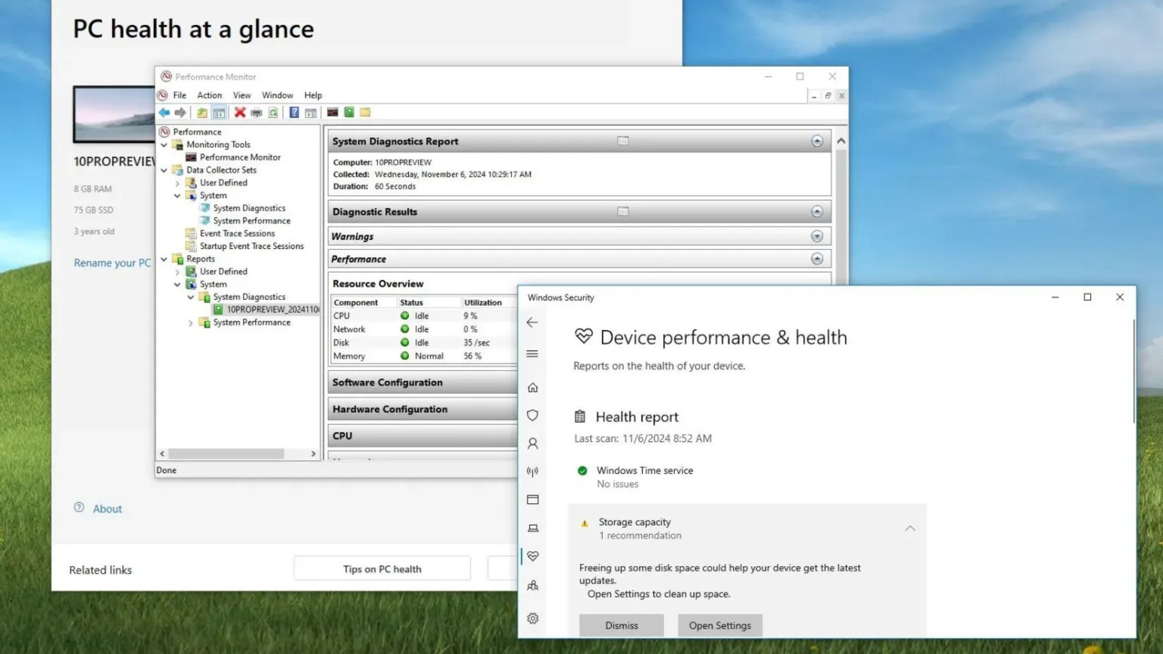The width and height of the screenshot is (1163, 654).
Task: Click the Rename your PC link
Action: (112, 263)
